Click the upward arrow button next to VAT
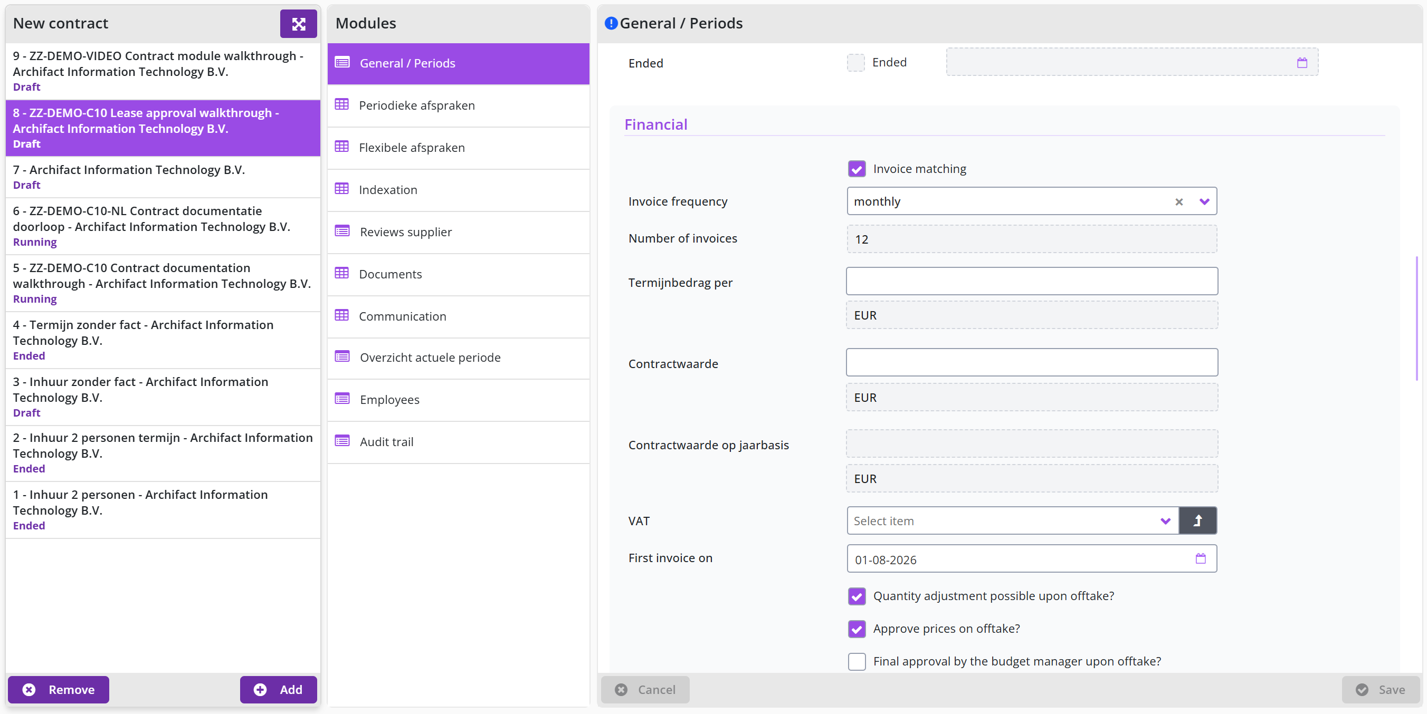 (x=1197, y=521)
